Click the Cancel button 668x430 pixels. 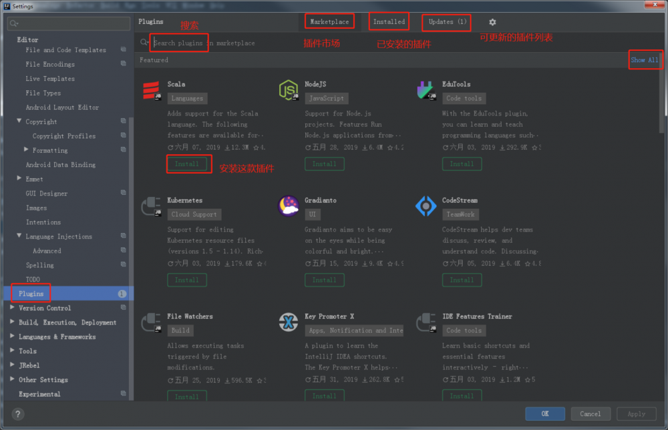tap(590, 414)
